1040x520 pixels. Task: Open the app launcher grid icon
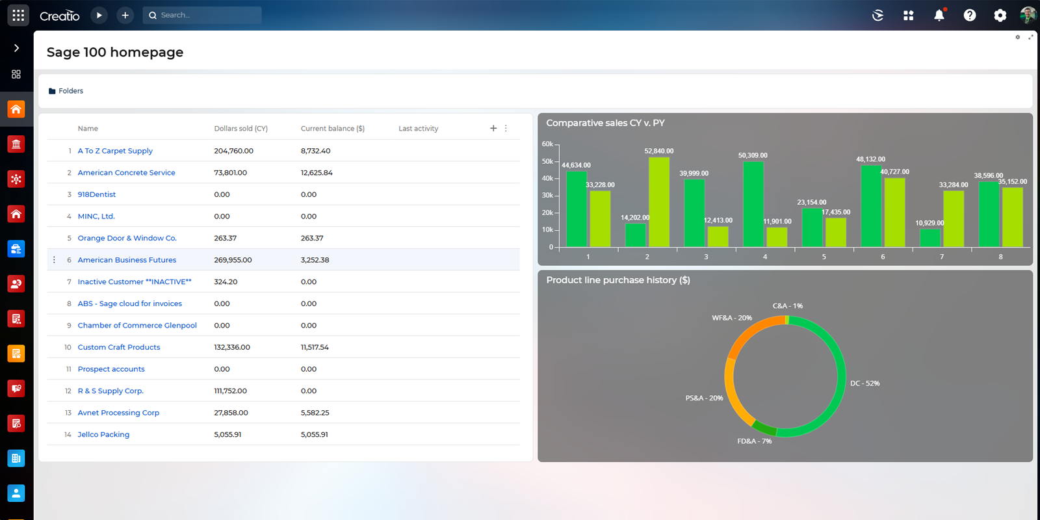click(18, 15)
